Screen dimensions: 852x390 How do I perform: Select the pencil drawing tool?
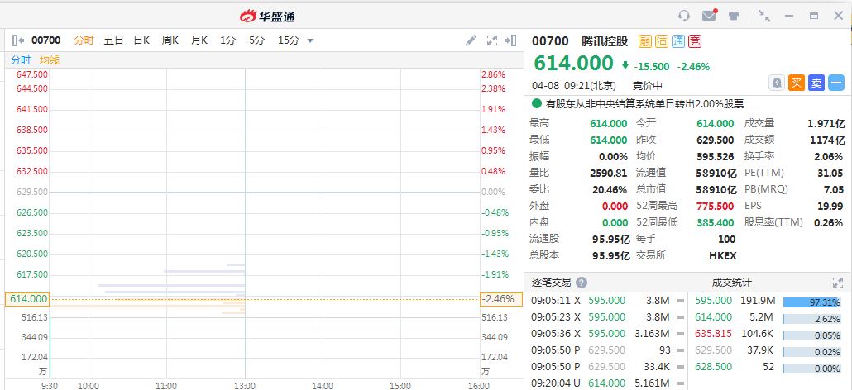(471, 40)
